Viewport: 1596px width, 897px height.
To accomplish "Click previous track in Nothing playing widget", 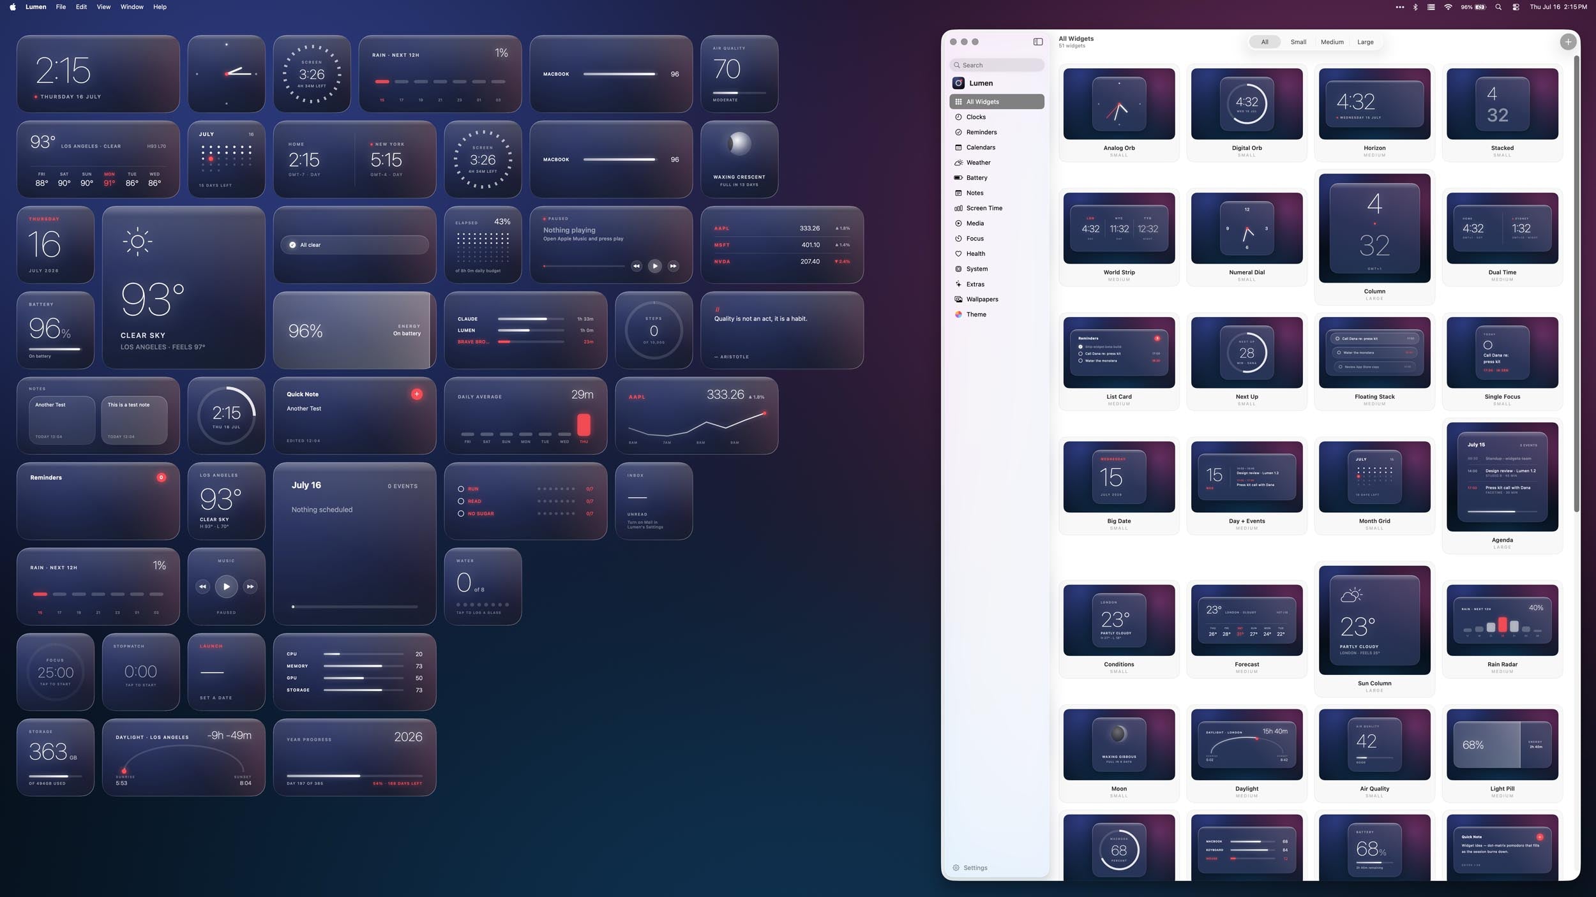I will tap(636, 266).
